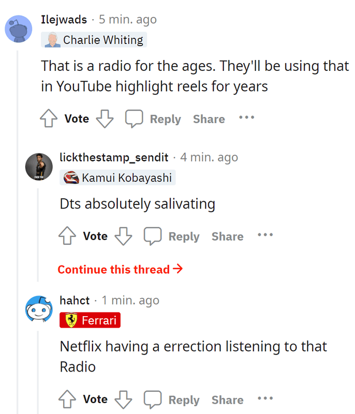This screenshot has height=414, width=355.
Task: Click hahct's snoo avatar
Action: (39, 309)
